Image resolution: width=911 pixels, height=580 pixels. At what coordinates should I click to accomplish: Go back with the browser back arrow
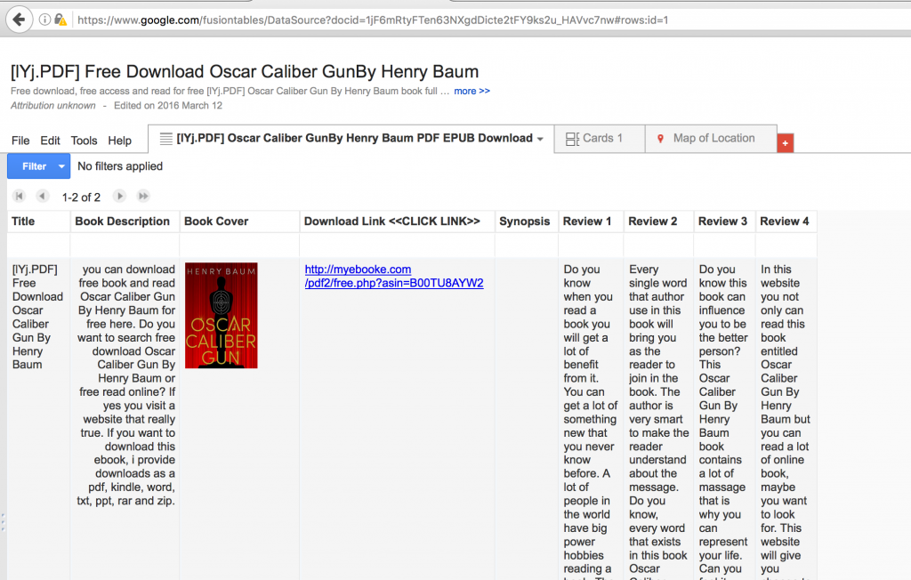[19, 20]
